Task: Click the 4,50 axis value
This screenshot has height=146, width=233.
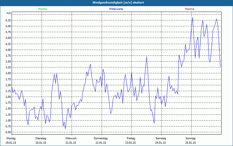Action: (8, 38)
